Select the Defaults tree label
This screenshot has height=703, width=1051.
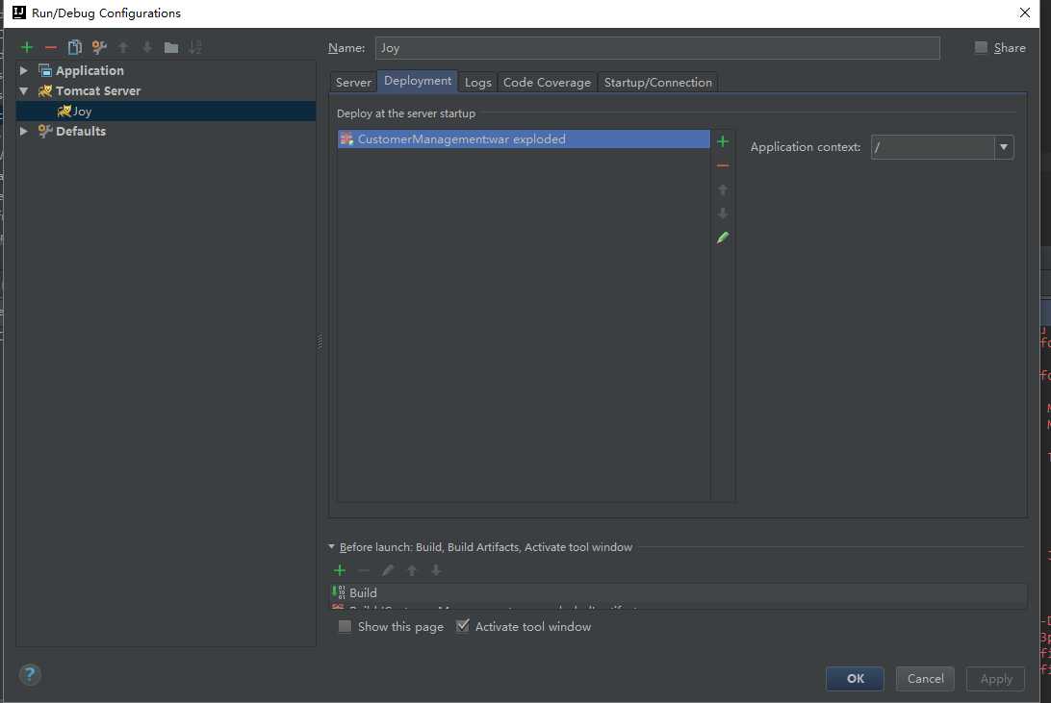click(81, 131)
